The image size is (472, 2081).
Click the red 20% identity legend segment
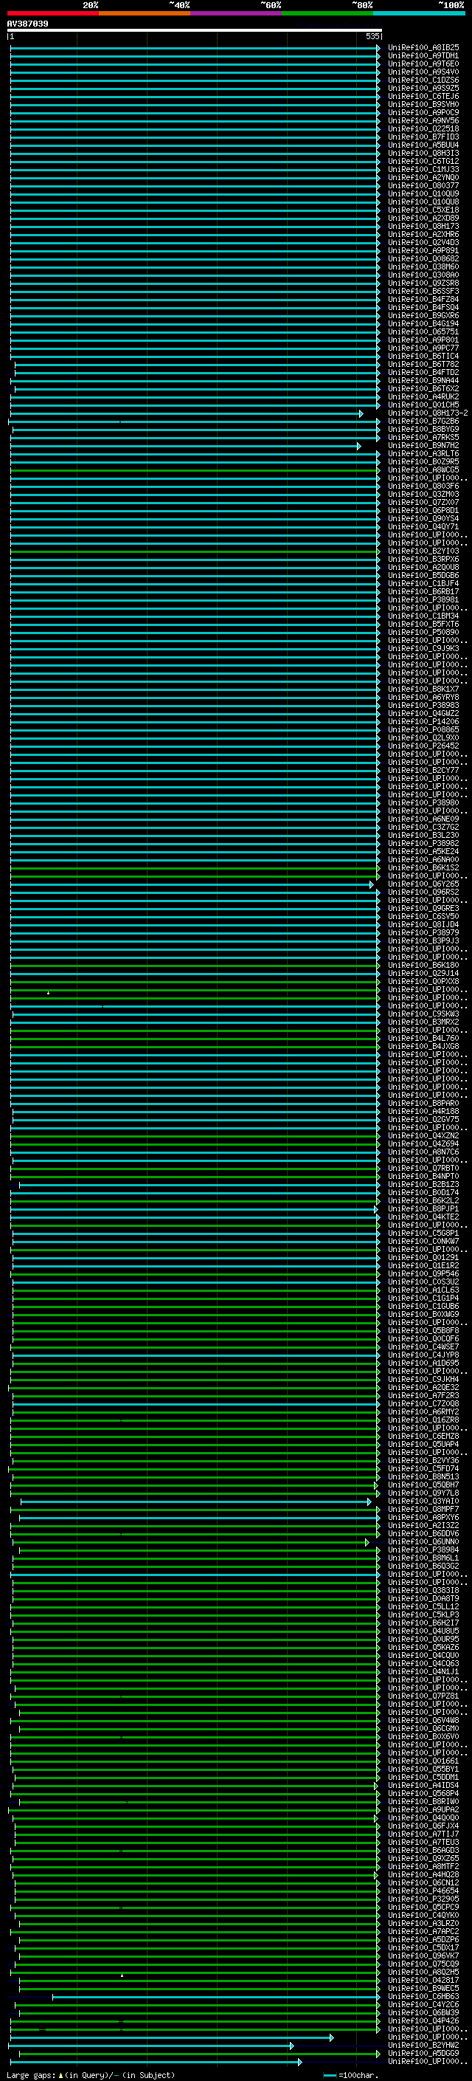click(x=52, y=13)
